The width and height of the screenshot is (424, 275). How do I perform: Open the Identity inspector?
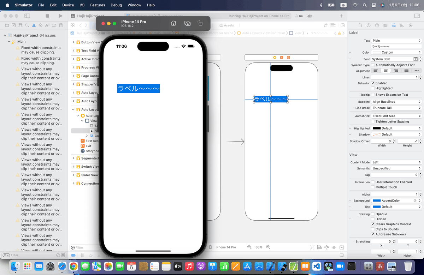[385, 25]
